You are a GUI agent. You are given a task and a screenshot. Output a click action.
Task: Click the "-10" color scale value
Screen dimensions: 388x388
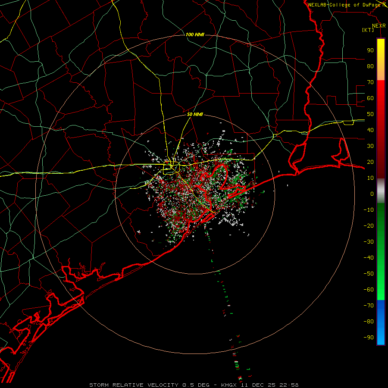point(369,210)
